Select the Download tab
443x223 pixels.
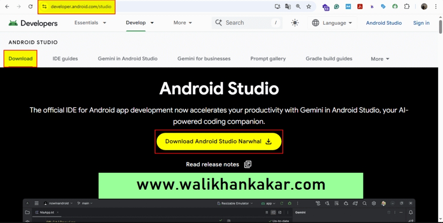point(20,59)
